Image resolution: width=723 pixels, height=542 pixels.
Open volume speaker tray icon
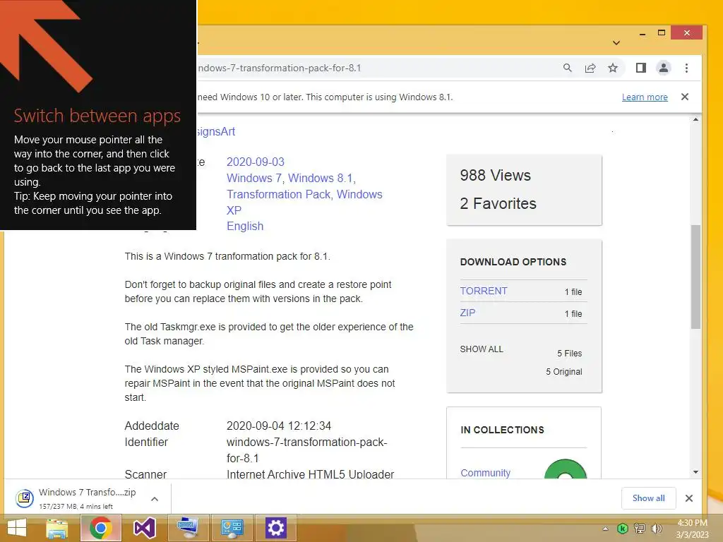pos(656,529)
